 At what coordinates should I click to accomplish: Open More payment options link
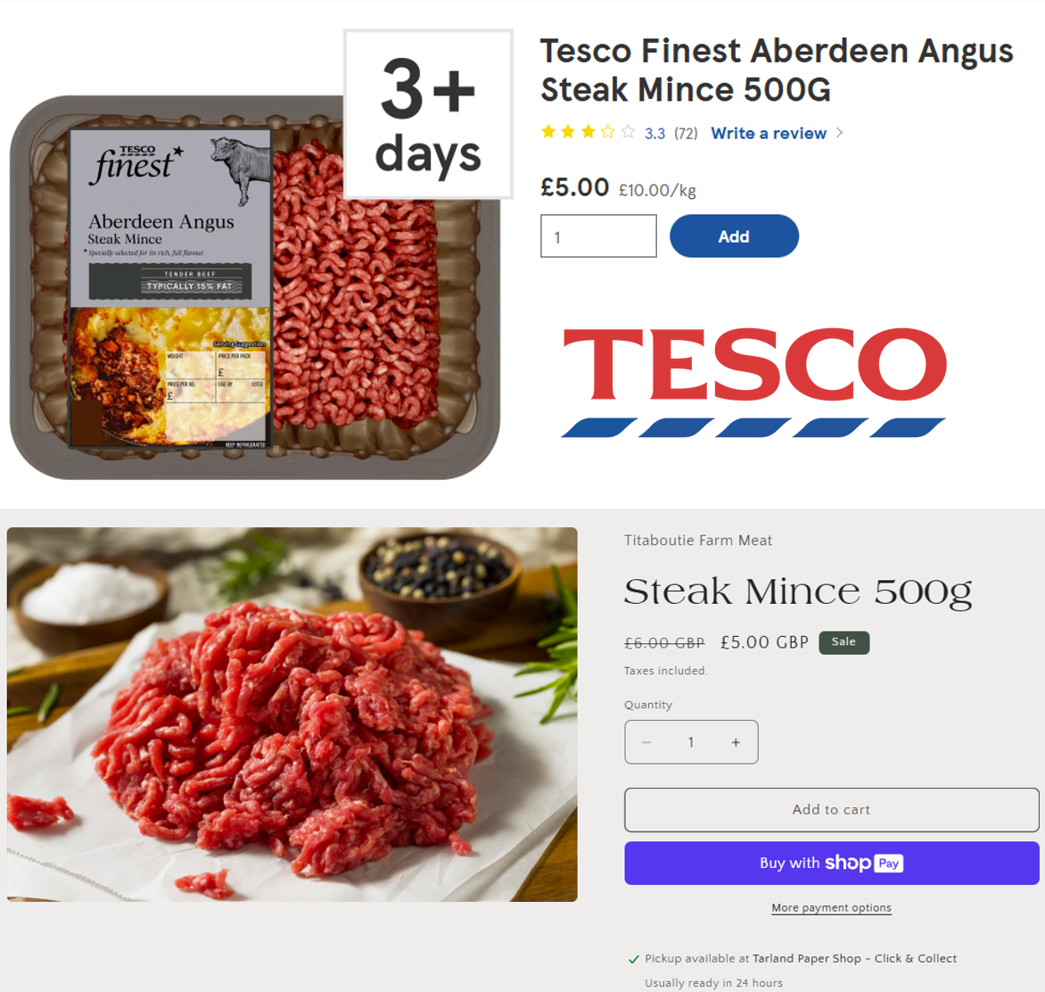831,907
